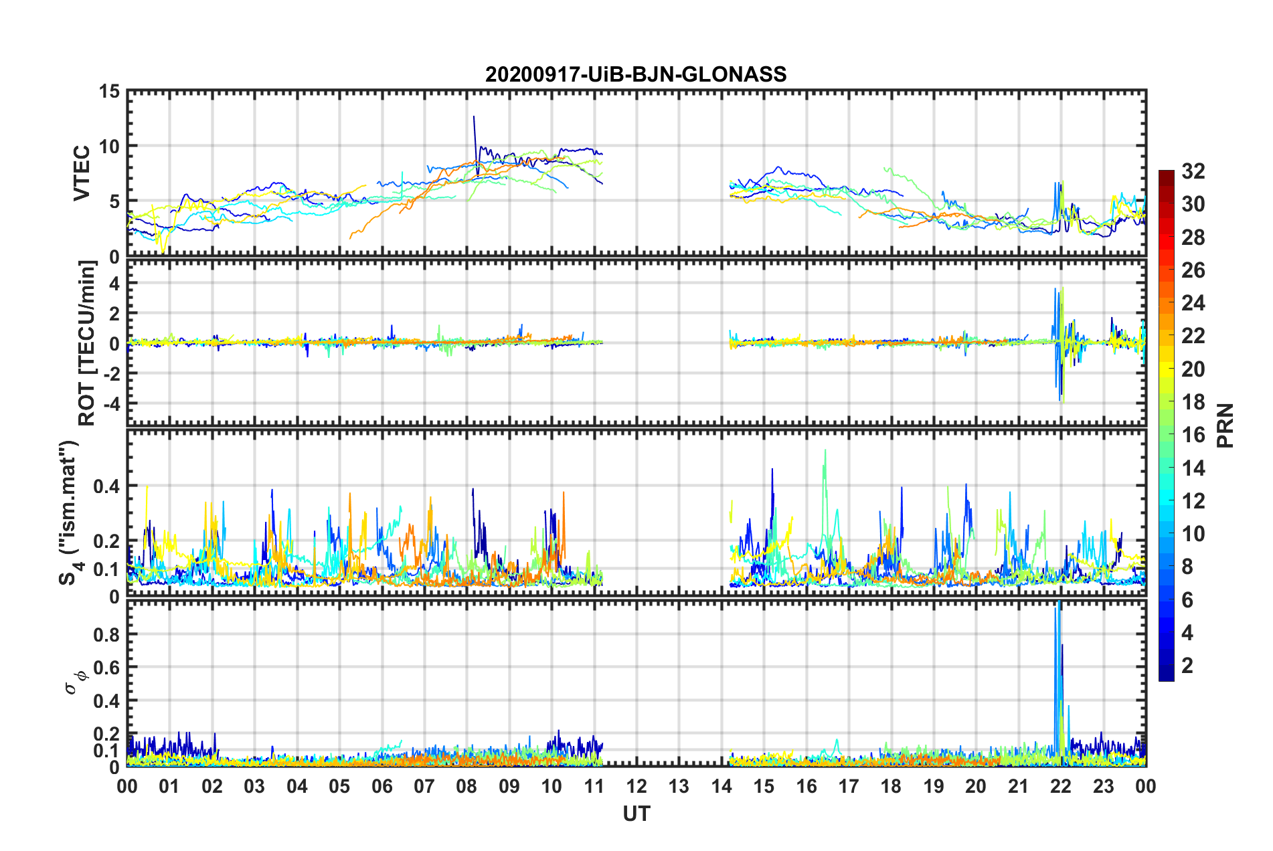This screenshot has height=851, width=1273.
Task: Click the 0.6 tick on sigma-phi axis
Action: tap(107, 668)
